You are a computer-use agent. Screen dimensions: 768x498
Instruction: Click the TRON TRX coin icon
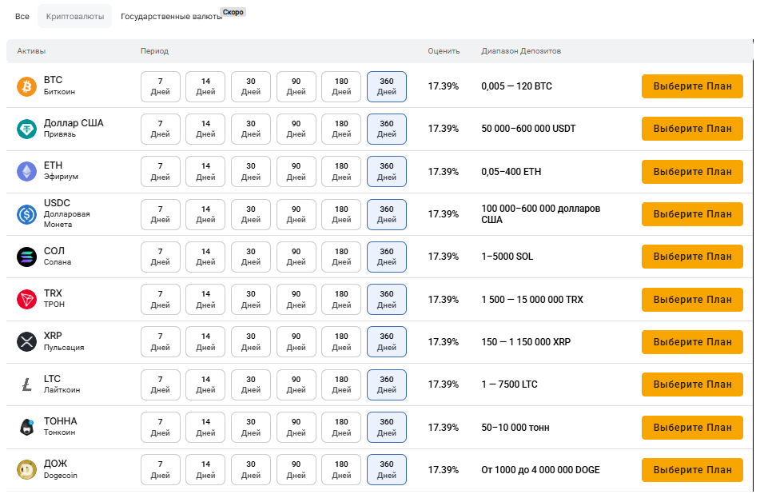(x=27, y=299)
